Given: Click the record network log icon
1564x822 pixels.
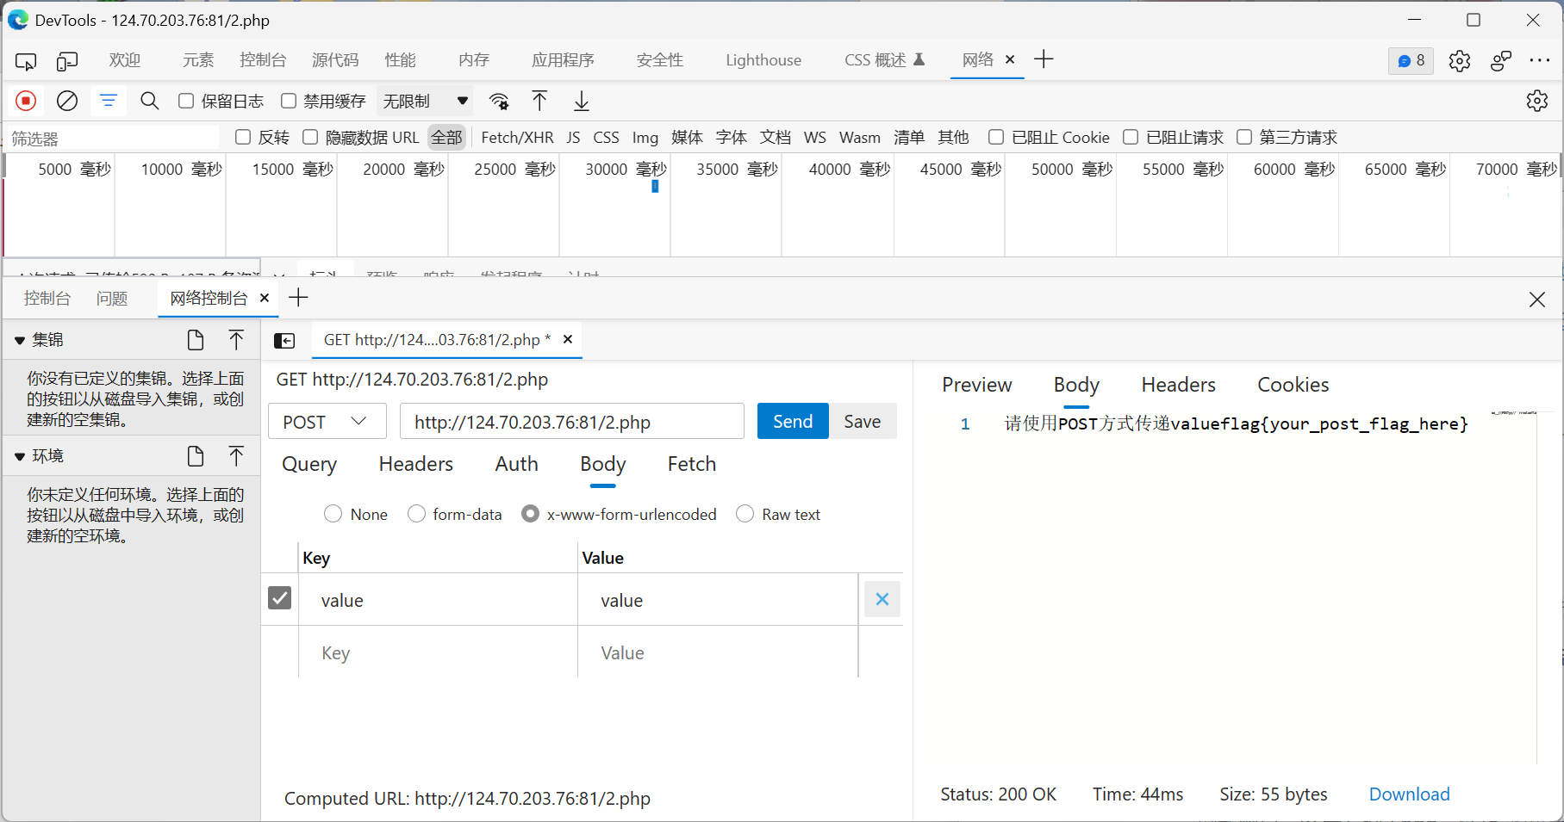Looking at the screenshot, I should click(26, 102).
